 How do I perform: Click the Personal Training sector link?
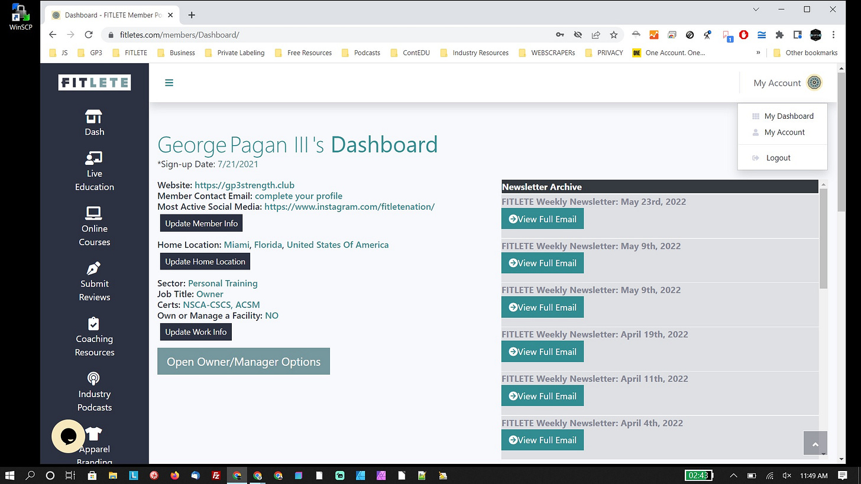(x=223, y=283)
